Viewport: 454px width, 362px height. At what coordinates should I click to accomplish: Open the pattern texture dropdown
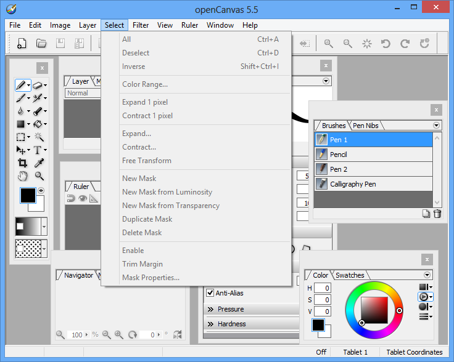tap(44, 249)
